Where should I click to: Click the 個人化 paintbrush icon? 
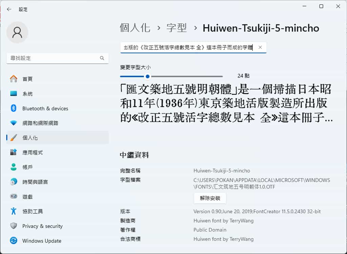(14, 138)
